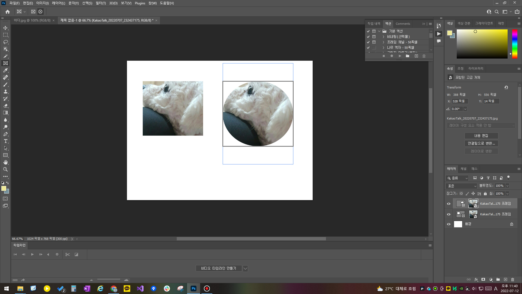Click the 비디오 타임라인 만들기 button
This screenshot has width=522, height=294.
219,269
